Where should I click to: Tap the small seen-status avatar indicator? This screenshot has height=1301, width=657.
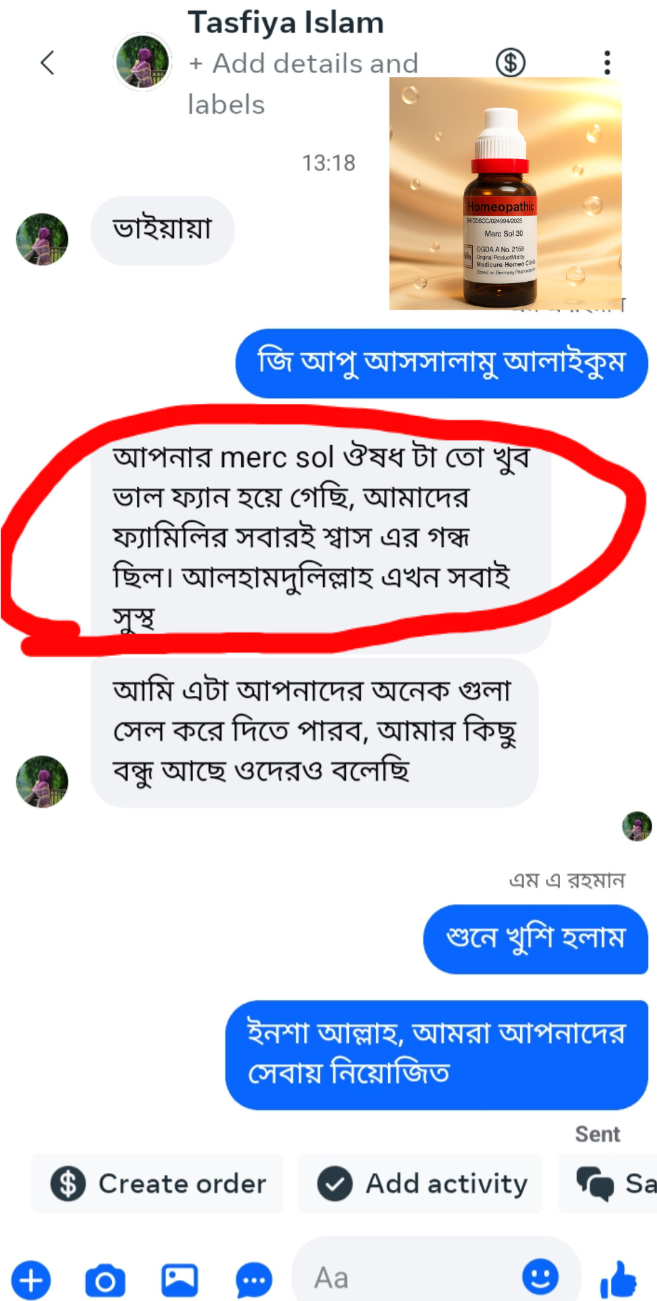pyautogui.click(x=637, y=826)
